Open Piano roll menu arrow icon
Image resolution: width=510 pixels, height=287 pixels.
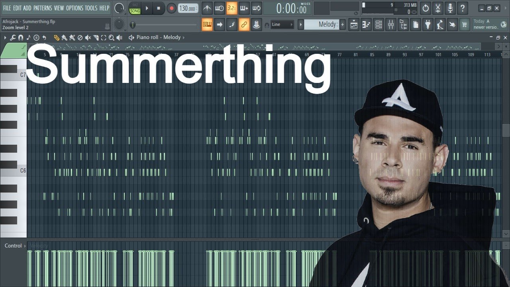click(5, 38)
